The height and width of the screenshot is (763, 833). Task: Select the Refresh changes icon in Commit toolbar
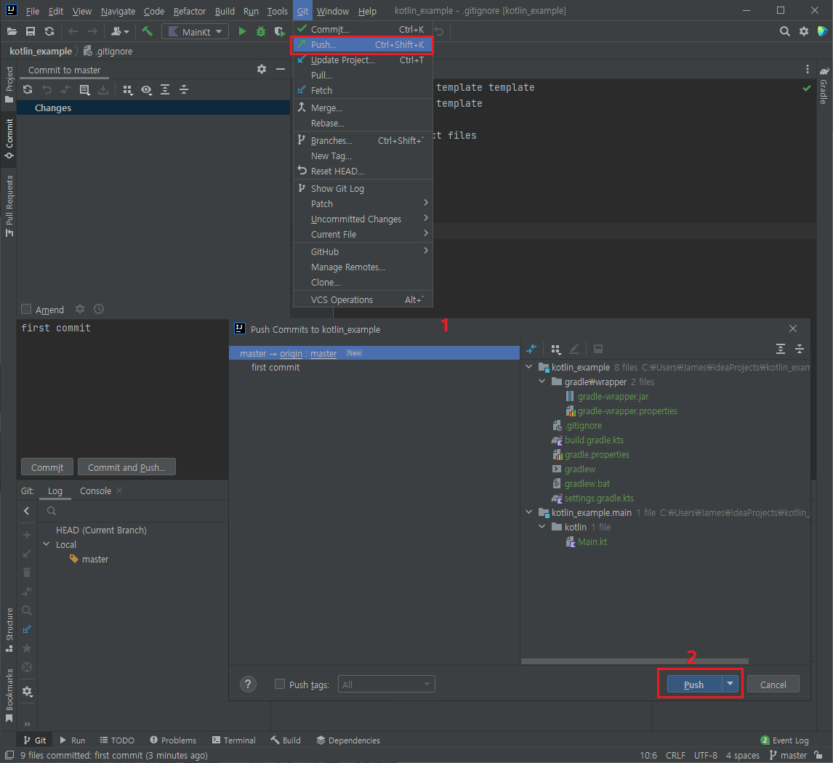click(x=28, y=89)
